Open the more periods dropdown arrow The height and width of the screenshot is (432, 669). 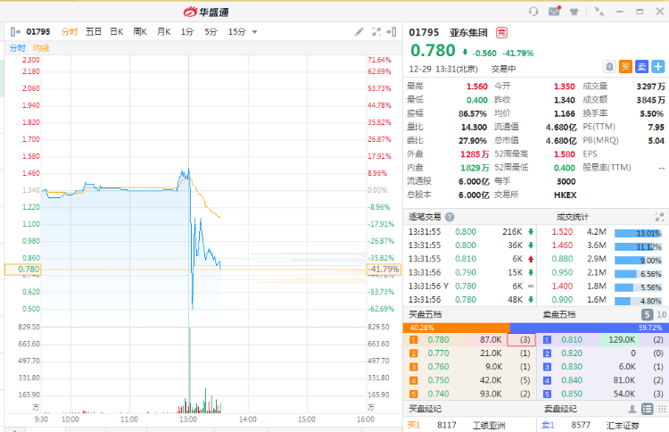pyautogui.click(x=255, y=32)
